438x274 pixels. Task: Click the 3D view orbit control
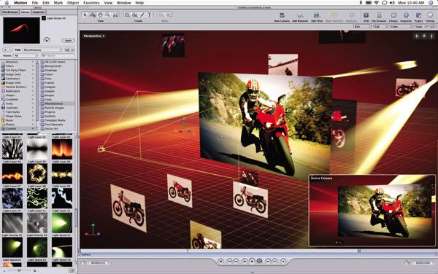click(x=424, y=36)
